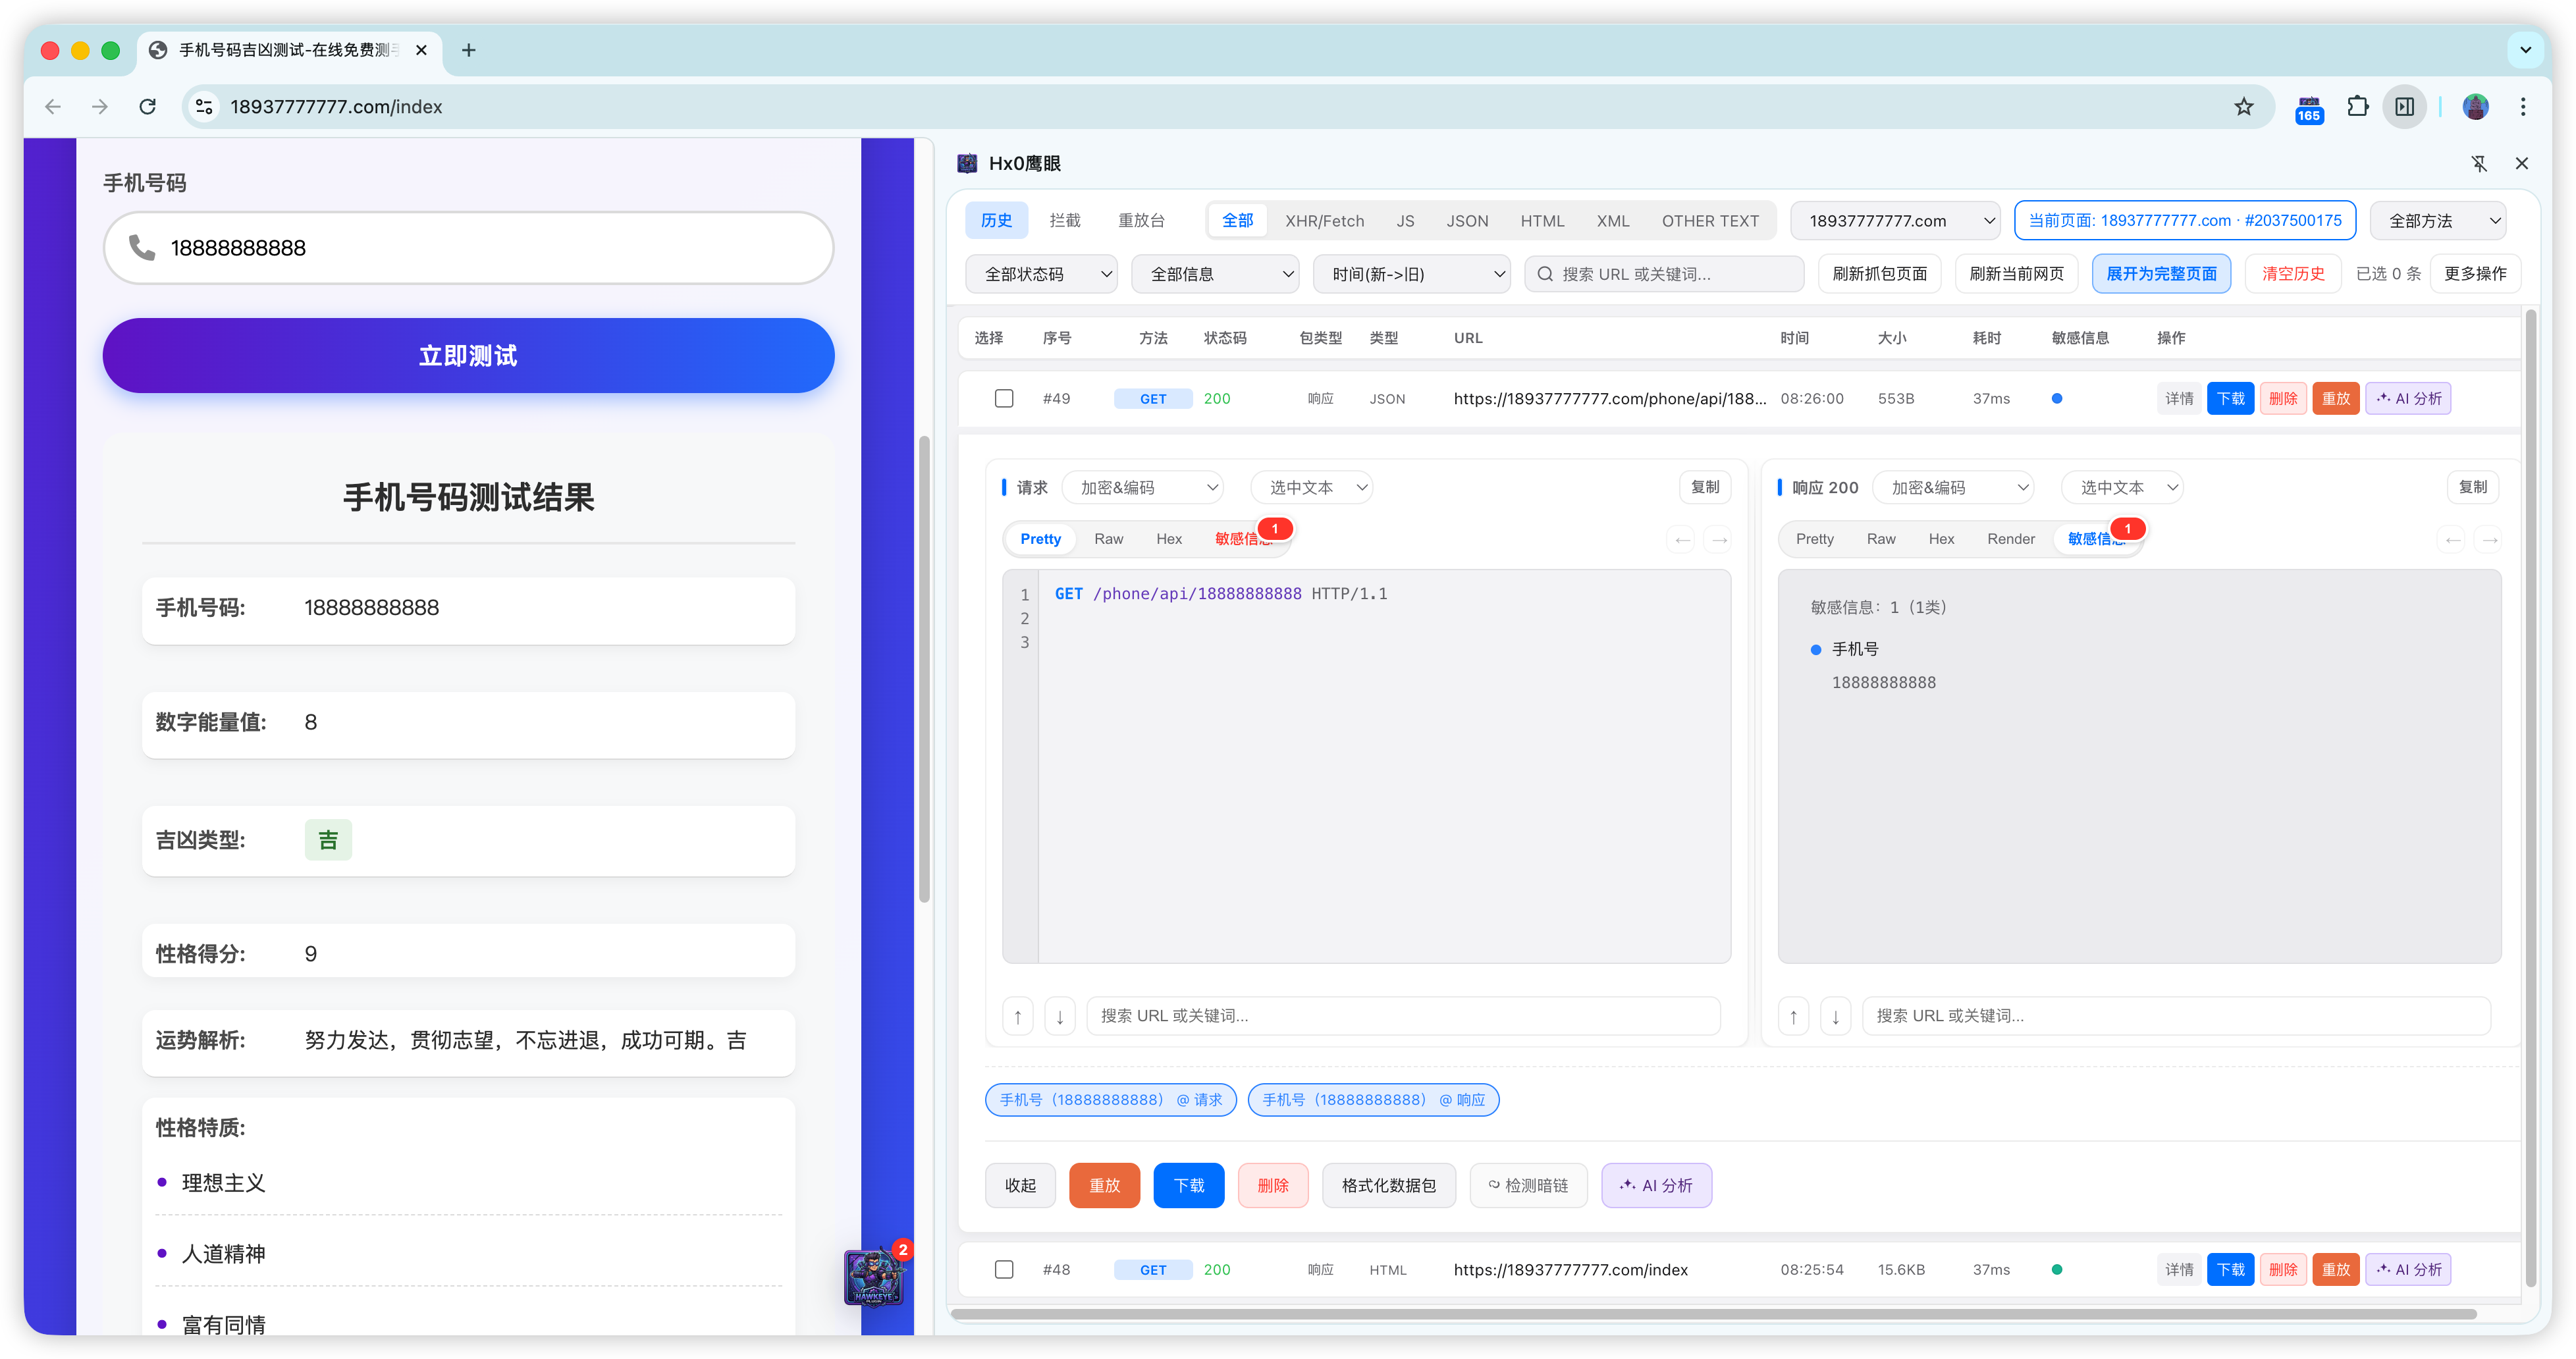Open the 时间(新->旧) sort dropdown
This screenshot has width=2576, height=1359.
click(1411, 274)
